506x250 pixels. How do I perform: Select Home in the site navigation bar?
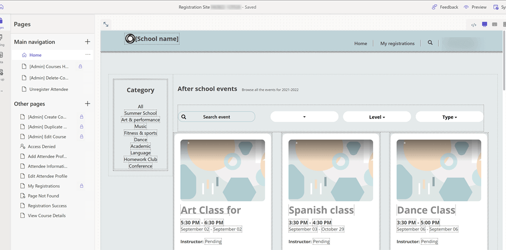pos(361,44)
